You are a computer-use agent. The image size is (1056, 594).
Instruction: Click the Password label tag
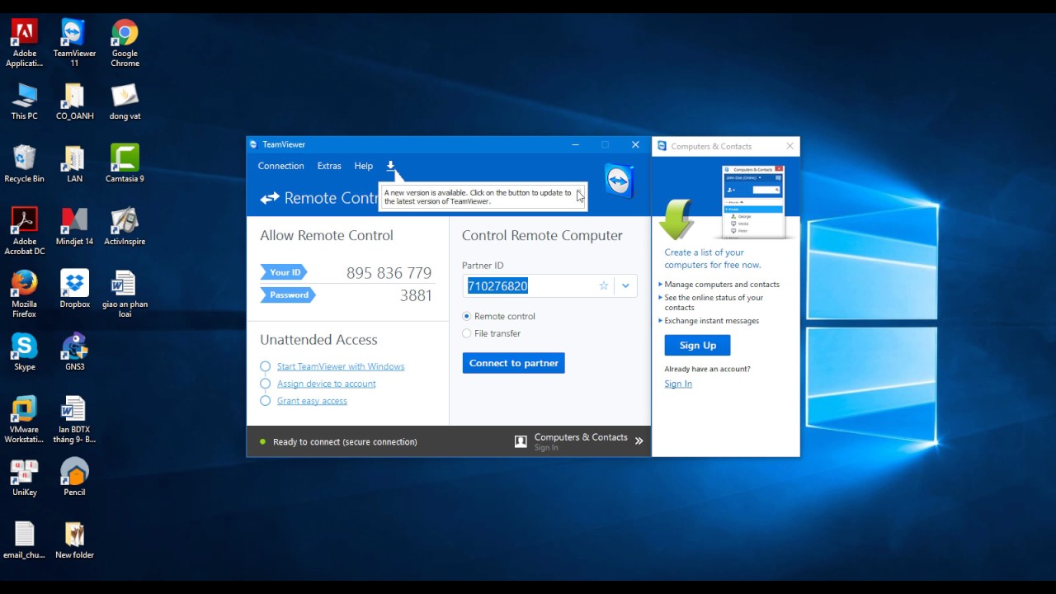point(288,295)
